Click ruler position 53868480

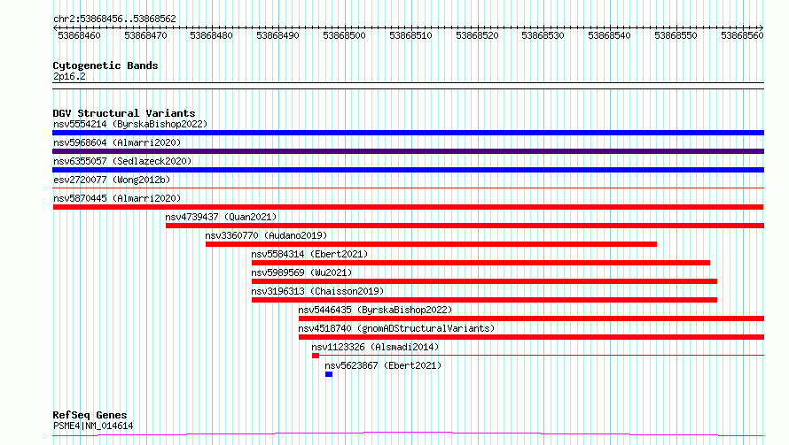click(x=211, y=35)
